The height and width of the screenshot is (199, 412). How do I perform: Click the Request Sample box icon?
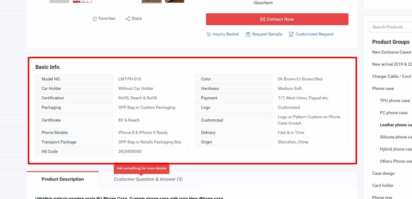point(248,34)
